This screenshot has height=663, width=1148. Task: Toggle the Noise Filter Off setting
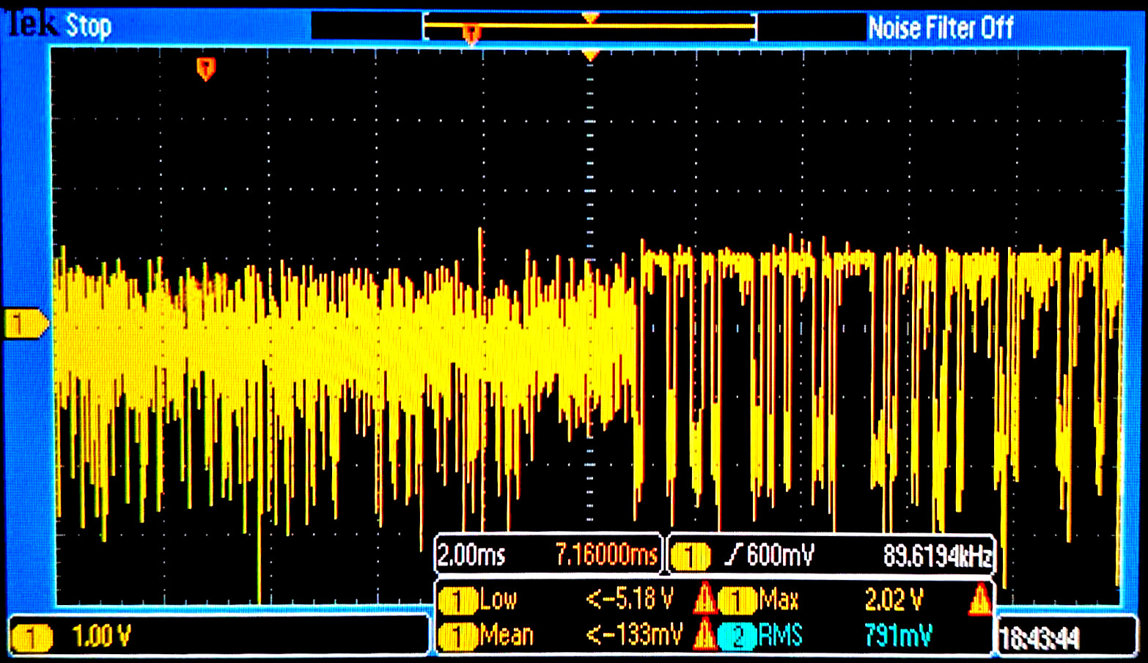941,28
